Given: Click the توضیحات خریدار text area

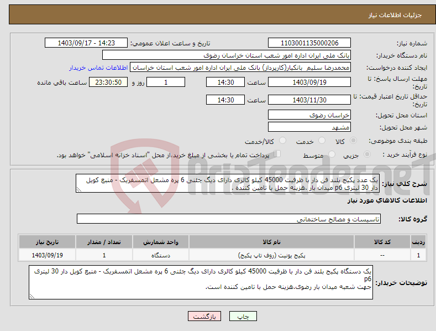Looking at the screenshot, I should pos(201,282).
